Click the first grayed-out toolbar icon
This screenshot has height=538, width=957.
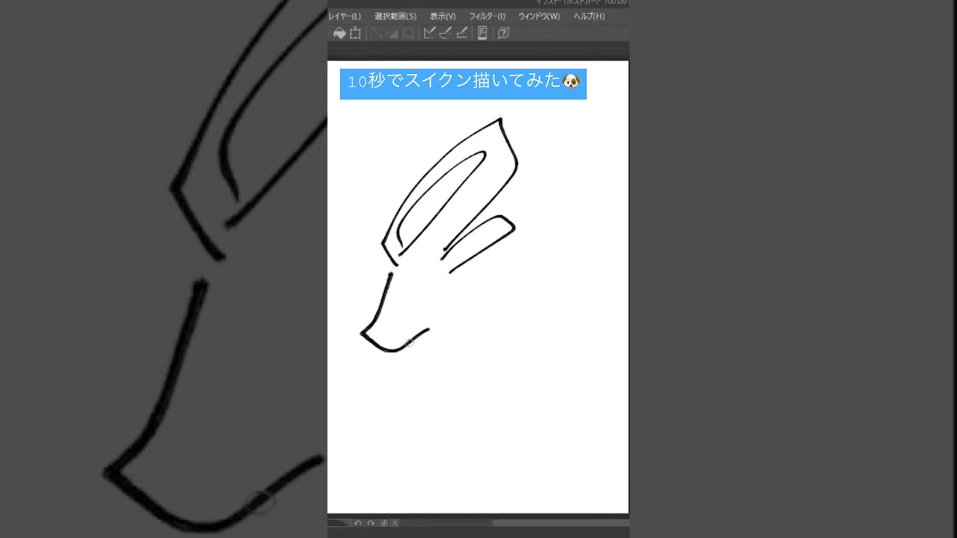377,33
